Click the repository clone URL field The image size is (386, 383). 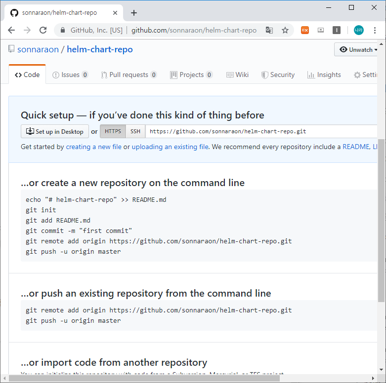click(261, 131)
